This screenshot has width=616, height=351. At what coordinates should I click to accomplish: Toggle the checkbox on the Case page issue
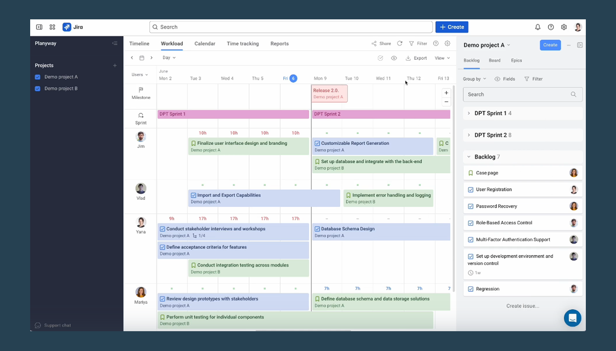(470, 172)
